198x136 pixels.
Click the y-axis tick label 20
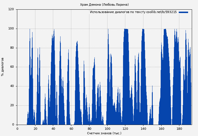tap(12, 105)
